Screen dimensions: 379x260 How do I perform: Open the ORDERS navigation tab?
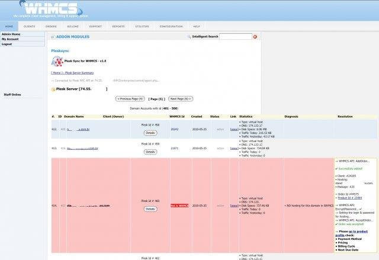51,26
